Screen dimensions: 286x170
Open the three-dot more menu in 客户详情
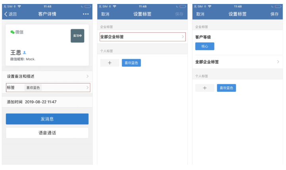(86, 14)
